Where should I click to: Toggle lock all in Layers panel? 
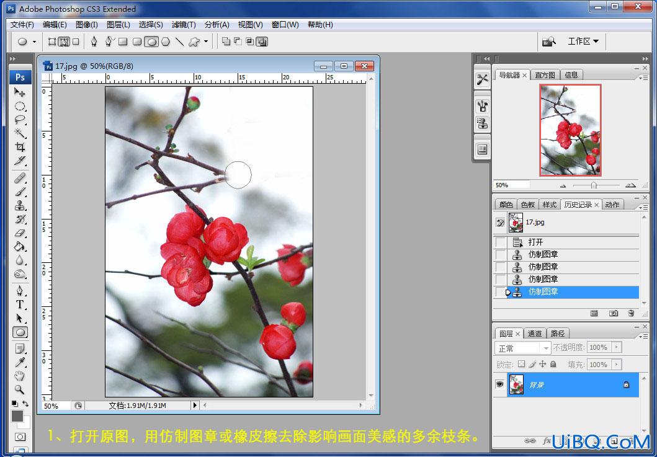[x=553, y=364]
